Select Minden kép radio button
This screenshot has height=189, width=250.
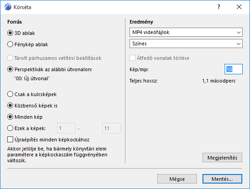tap(10, 117)
